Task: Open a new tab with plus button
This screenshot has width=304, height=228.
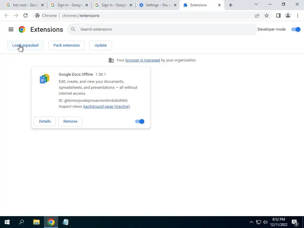Action: tap(230, 5)
